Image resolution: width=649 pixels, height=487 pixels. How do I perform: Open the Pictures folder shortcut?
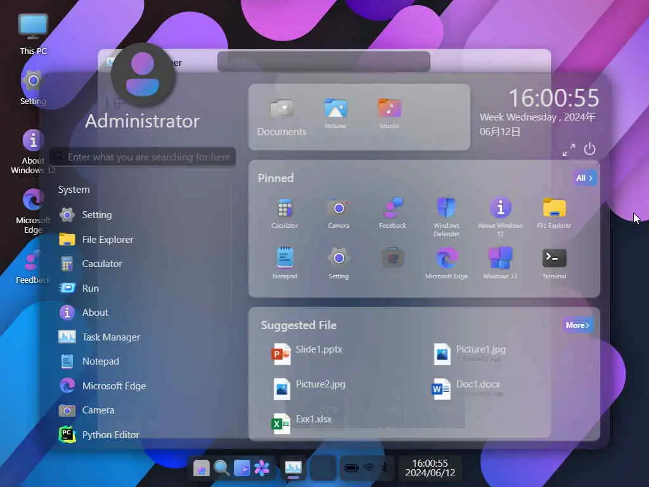click(335, 114)
